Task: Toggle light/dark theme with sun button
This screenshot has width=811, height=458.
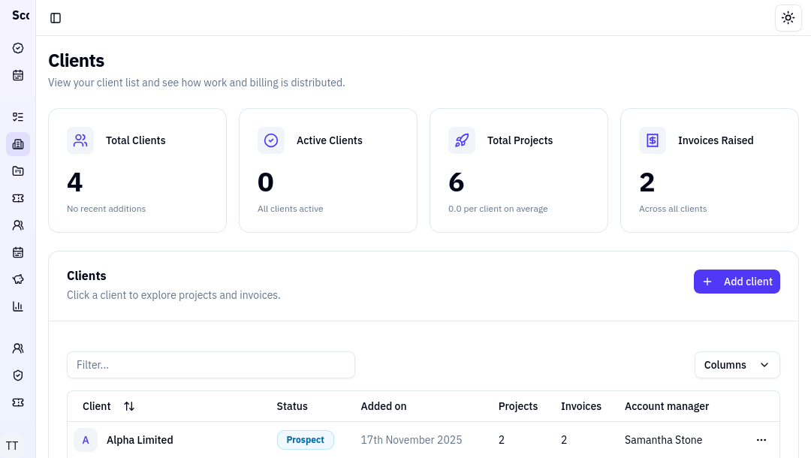Action: (788, 18)
